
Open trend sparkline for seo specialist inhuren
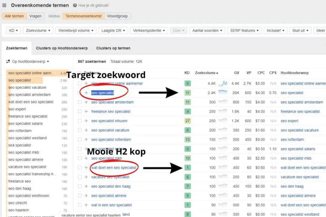point(223,120)
